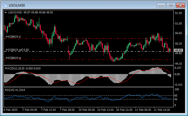Click the 10 Feb 05:30 time label
This screenshot has height=116, width=188.
[x=87, y=110]
